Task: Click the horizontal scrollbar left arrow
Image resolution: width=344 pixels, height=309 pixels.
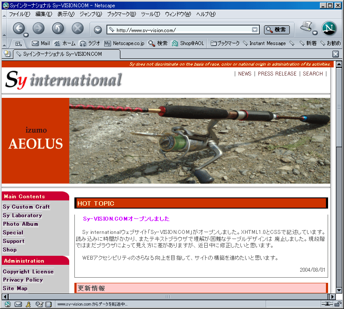Action: coord(5,297)
